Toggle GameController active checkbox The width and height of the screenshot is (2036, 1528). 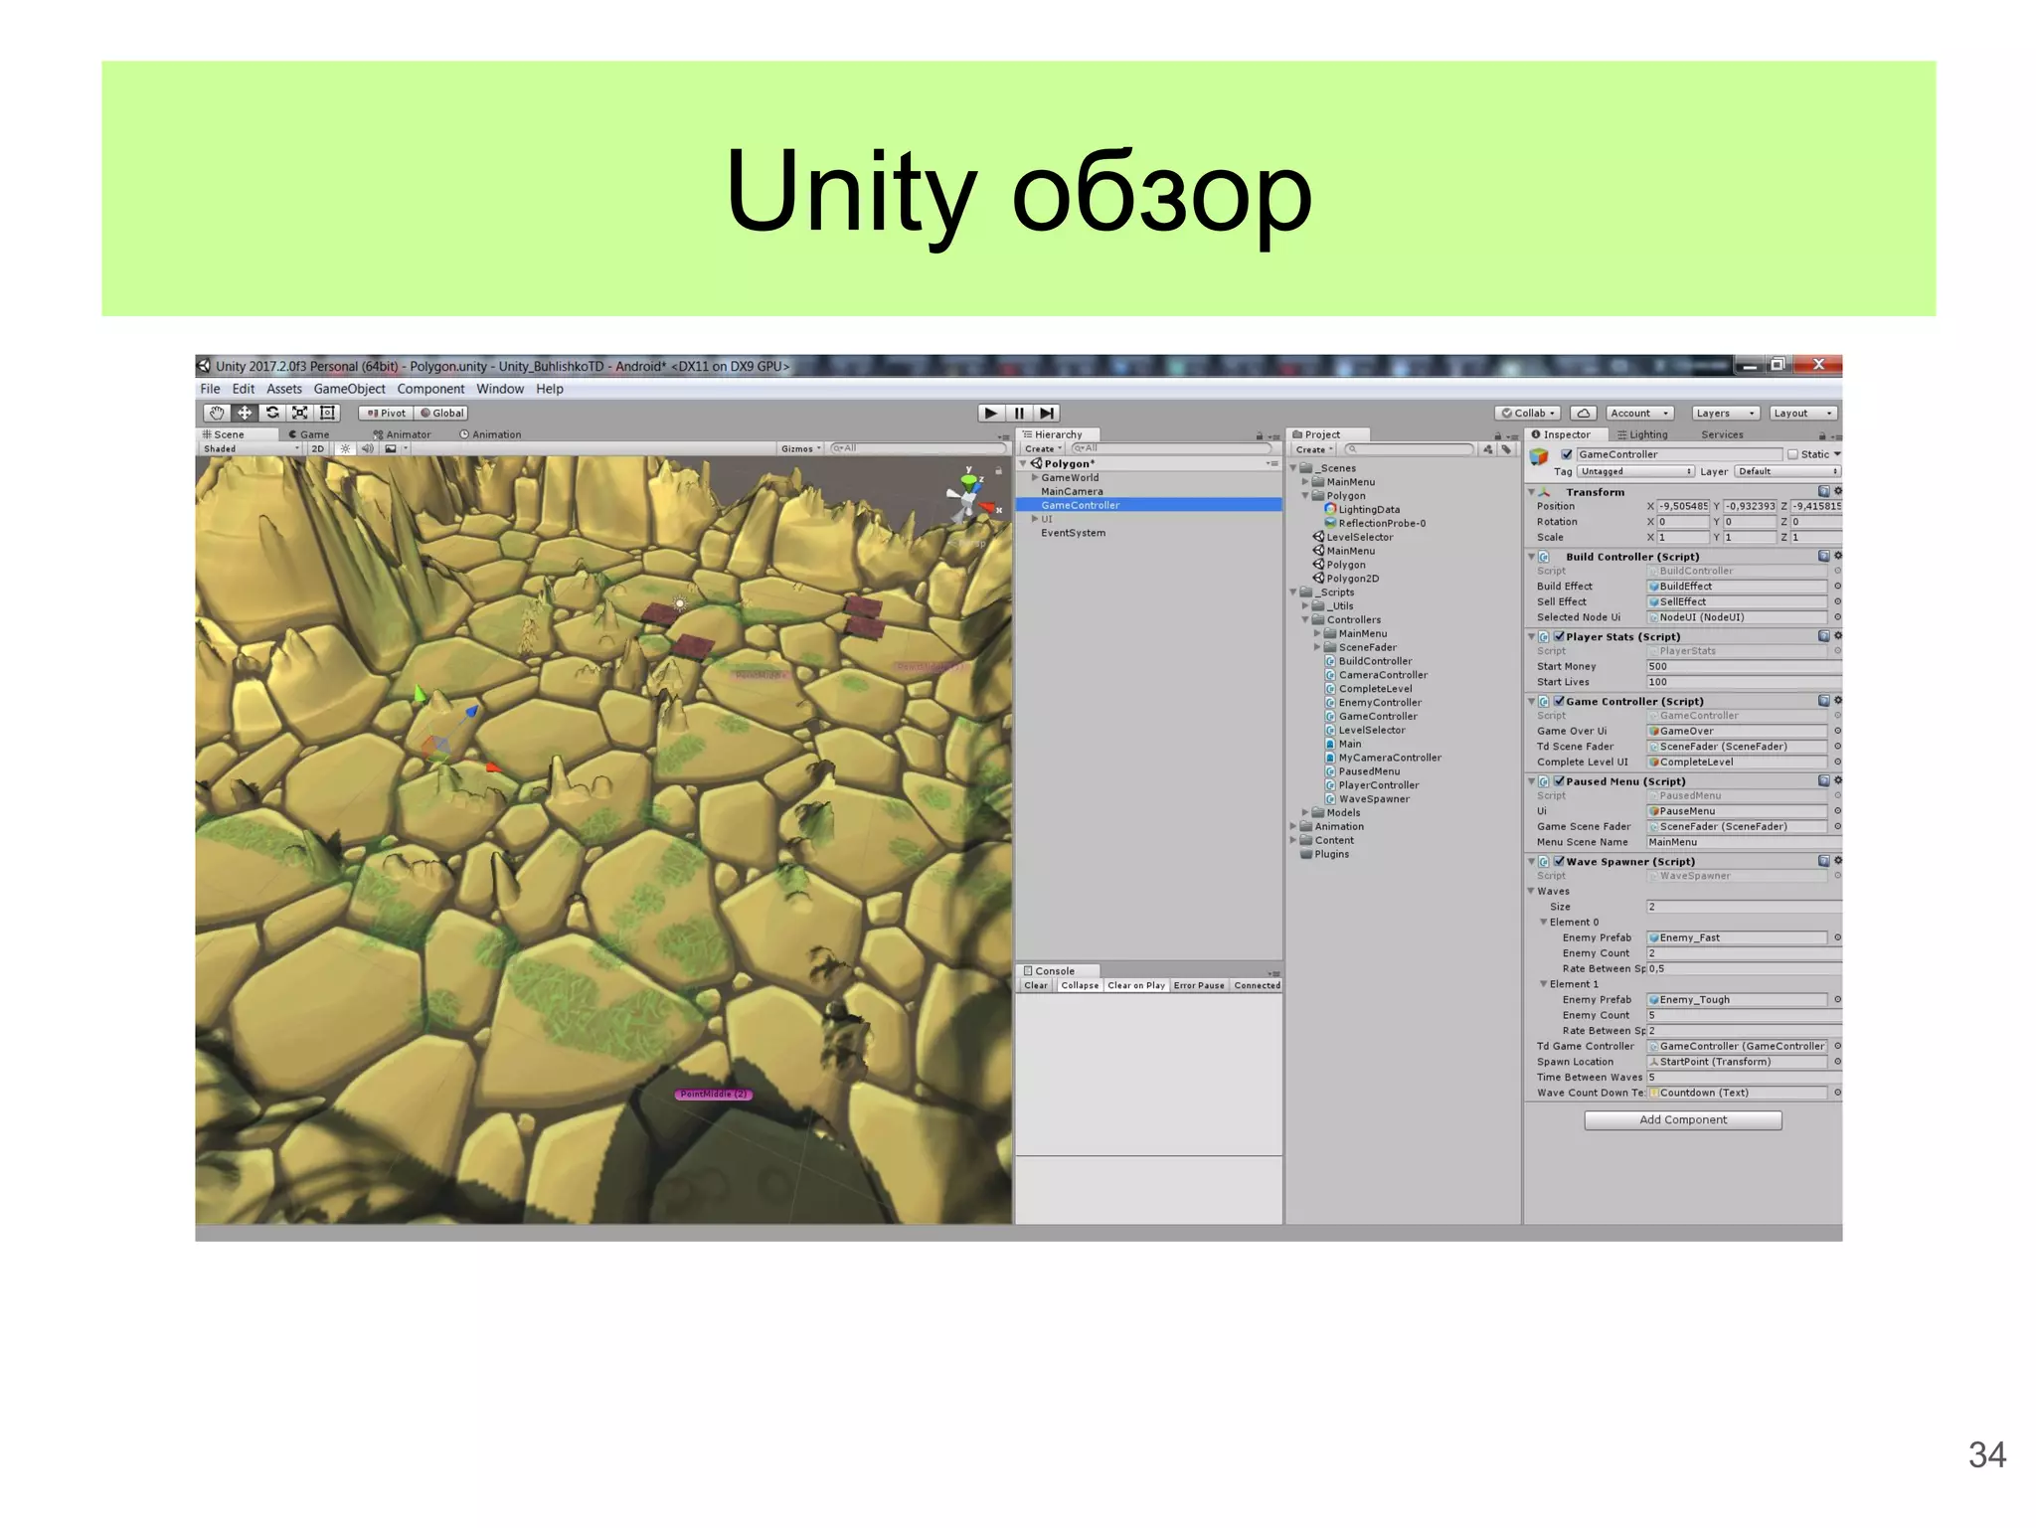(x=1566, y=454)
